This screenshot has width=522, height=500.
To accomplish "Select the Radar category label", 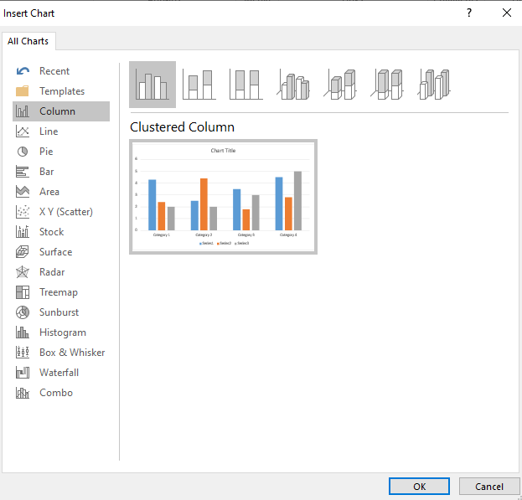I will (x=52, y=272).
